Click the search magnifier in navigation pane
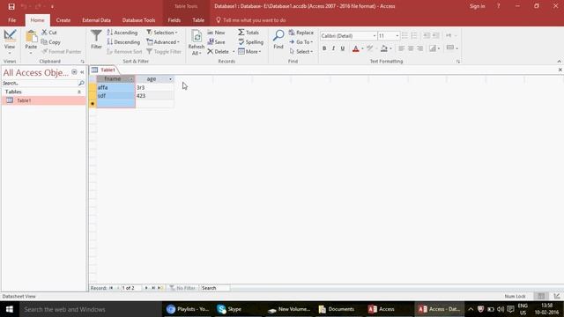The height and width of the screenshot is (317, 564). point(81,83)
